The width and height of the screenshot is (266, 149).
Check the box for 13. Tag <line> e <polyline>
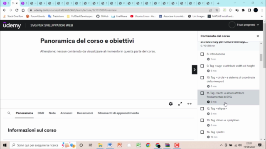(202, 120)
